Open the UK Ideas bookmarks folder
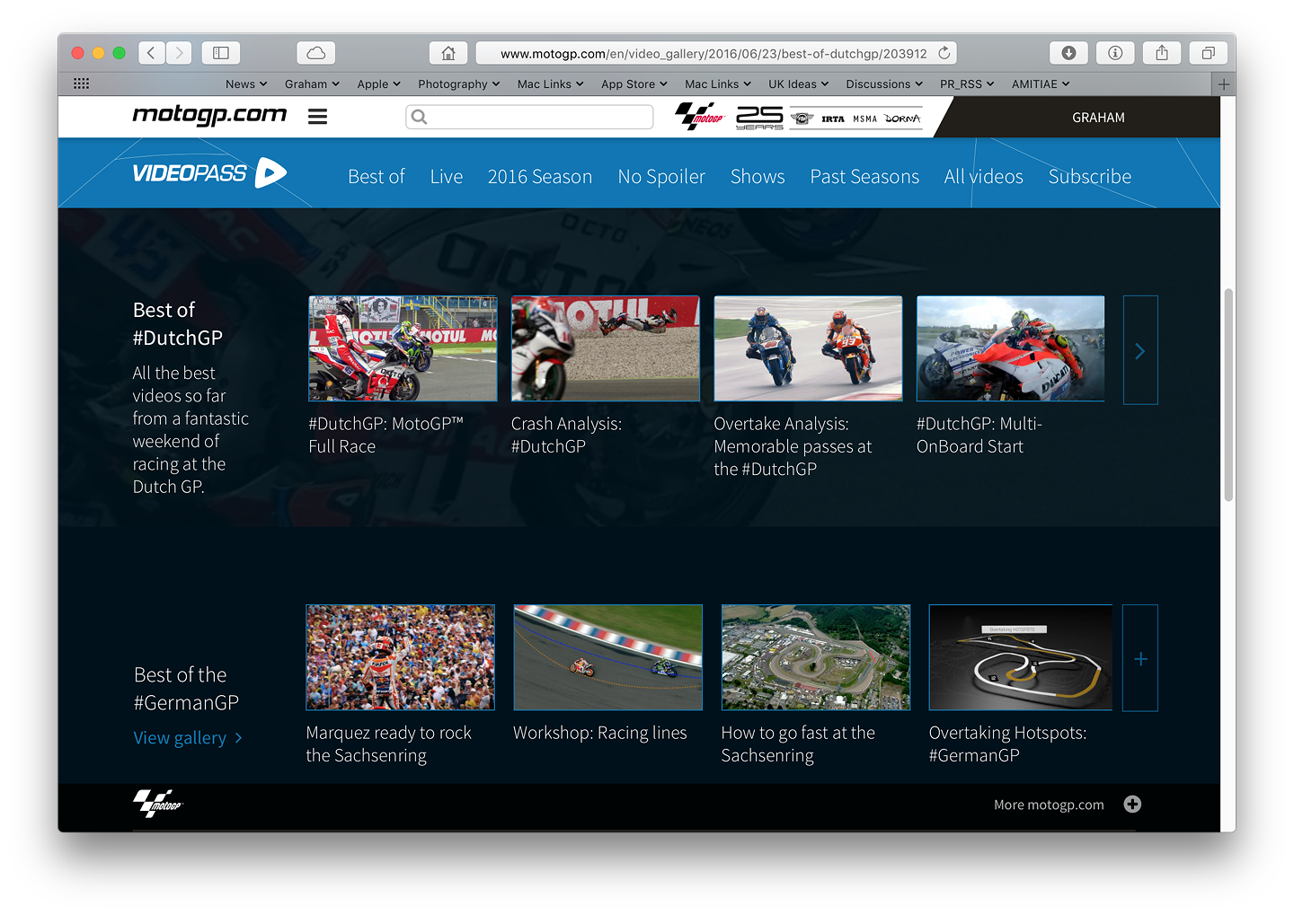1294x915 pixels. coord(798,84)
